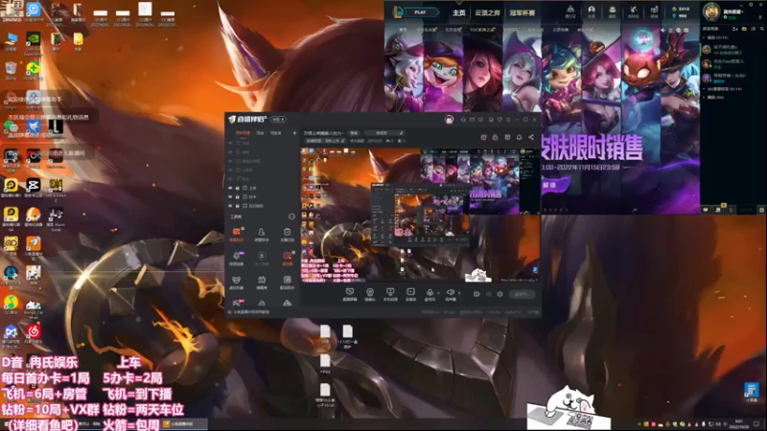
Task: Show the hidden second source layer
Action: tap(230, 152)
